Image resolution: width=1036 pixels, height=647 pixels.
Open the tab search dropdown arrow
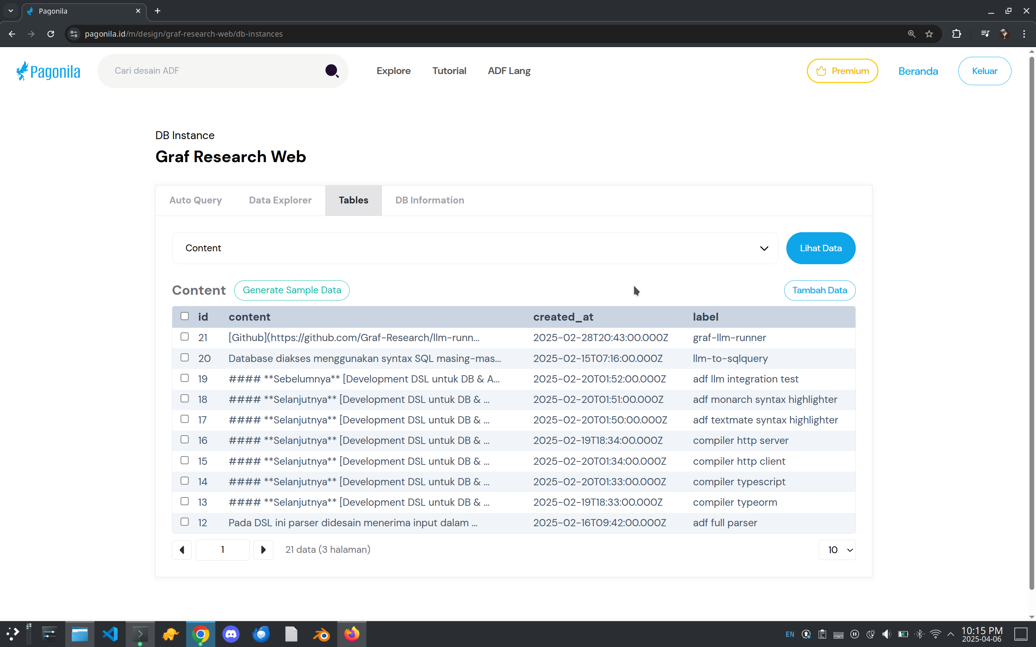pyautogui.click(x=11, y=11)
